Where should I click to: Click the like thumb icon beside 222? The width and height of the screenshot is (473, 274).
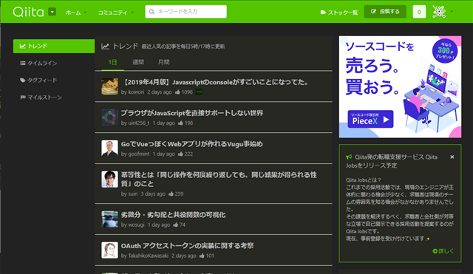180,154
